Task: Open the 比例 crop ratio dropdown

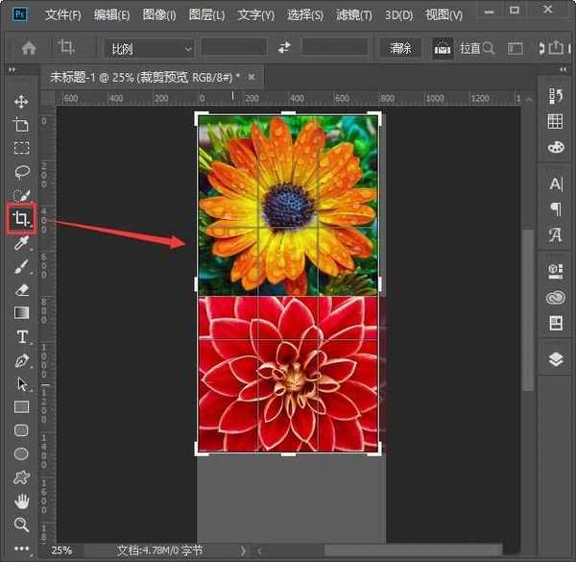Action: point(148,47)
